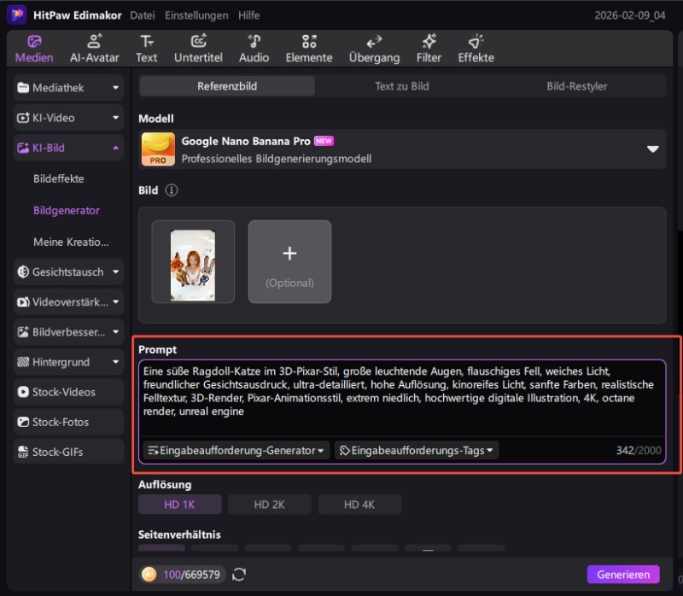The image size is (683, 596).
Task: Click the Generieren button
Action: point(623,575)
